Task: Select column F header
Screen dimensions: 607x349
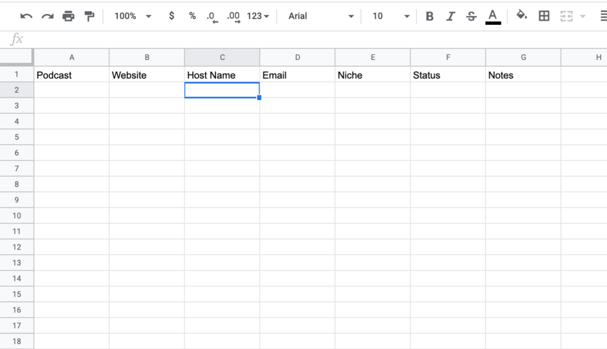Action: [448, 57]
